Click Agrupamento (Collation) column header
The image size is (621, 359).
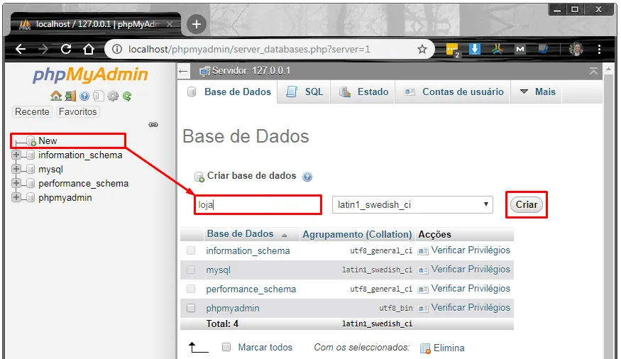[357, 234]
